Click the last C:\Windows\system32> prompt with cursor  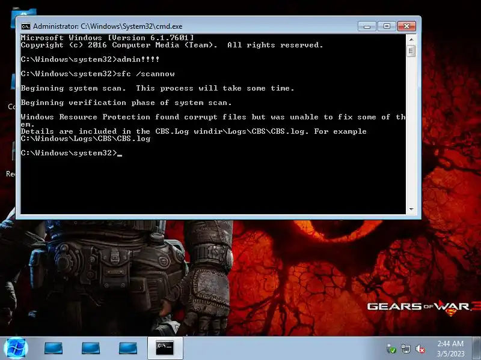tap(72, 153)
